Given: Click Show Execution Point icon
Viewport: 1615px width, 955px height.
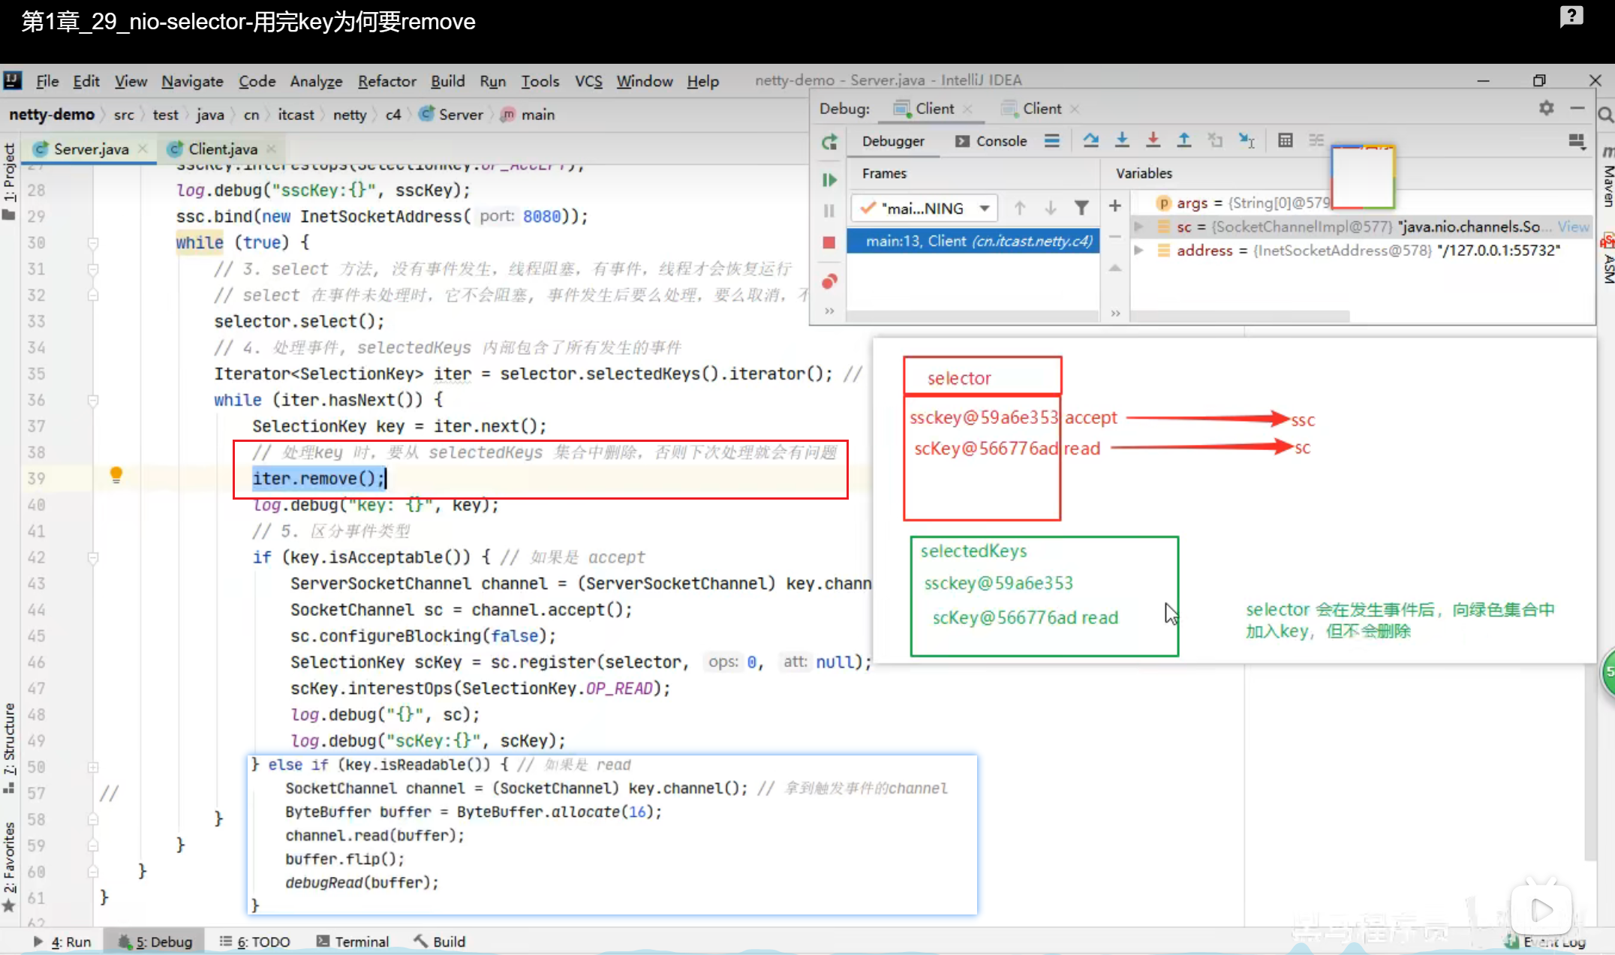Looking at the screenshot, I should [x=1052, y=140].
